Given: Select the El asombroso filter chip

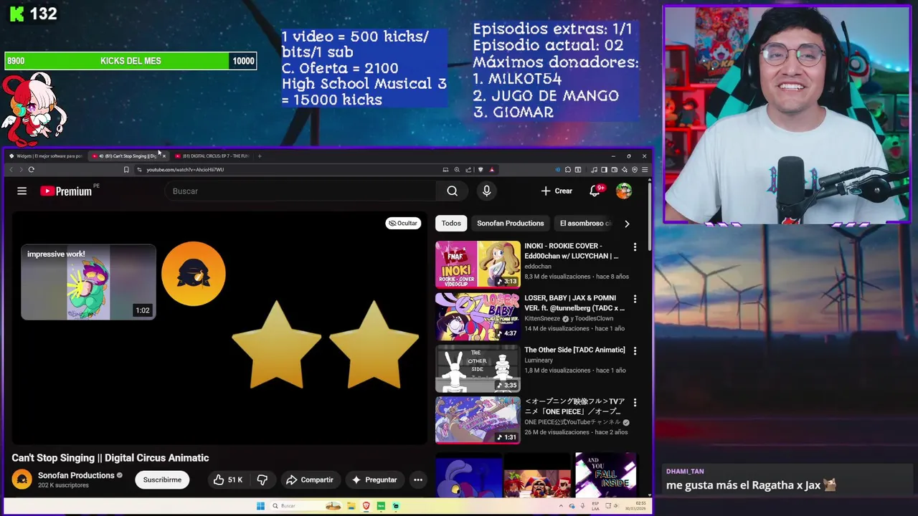Looking at the screenshot, I should 585,223.
